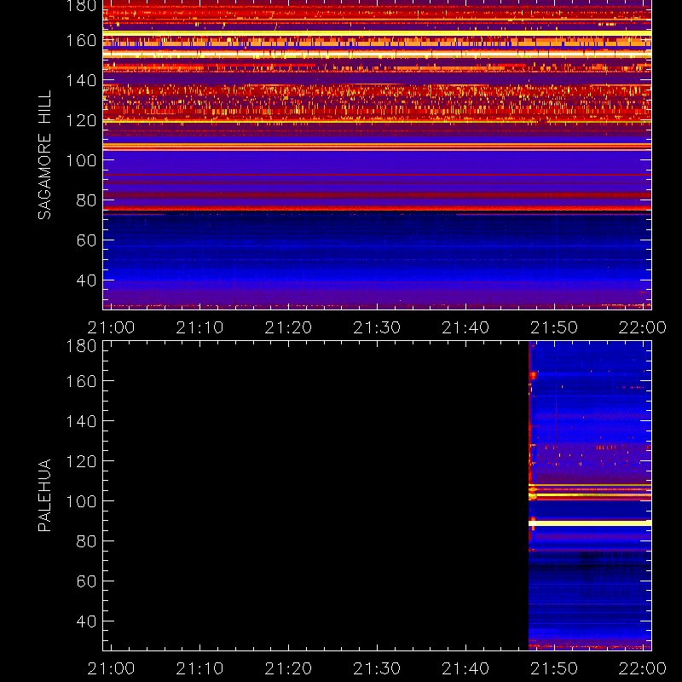The height and width of the screenshot is (682, 682).
Task: Select the 180 tick label on Palehua plot
Action: click(x=81, y=346)
